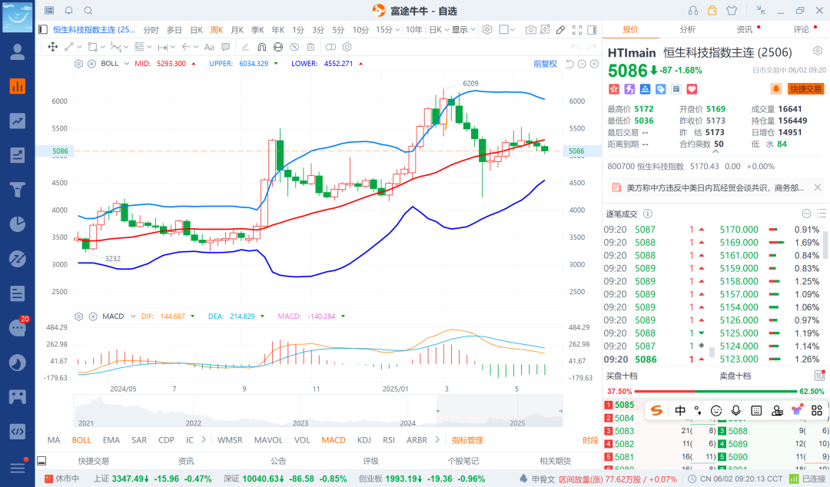The image size is (830, 487).
Task: Open the code brackets icon in sidebar
Action: pyautogui.click(x=18, y=431)
